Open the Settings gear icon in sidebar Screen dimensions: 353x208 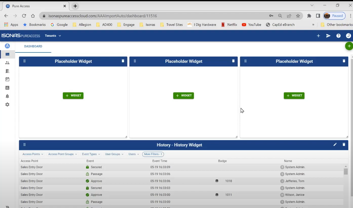pyautogui.click(x=7, y=105)
